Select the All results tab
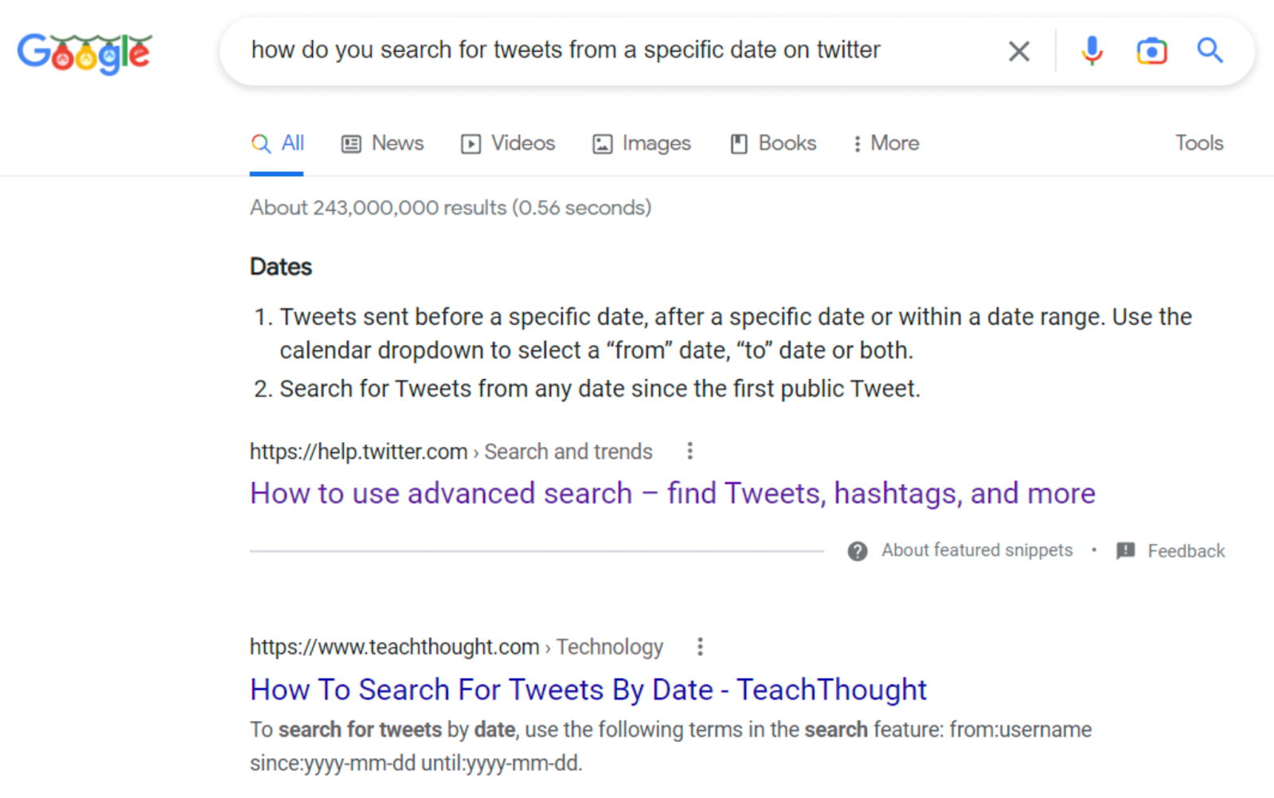1274x798 pixels. [x=277, y=143]
